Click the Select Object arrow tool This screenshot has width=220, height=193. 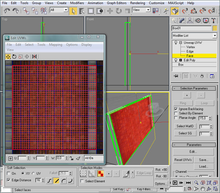(x=73, y=11)
